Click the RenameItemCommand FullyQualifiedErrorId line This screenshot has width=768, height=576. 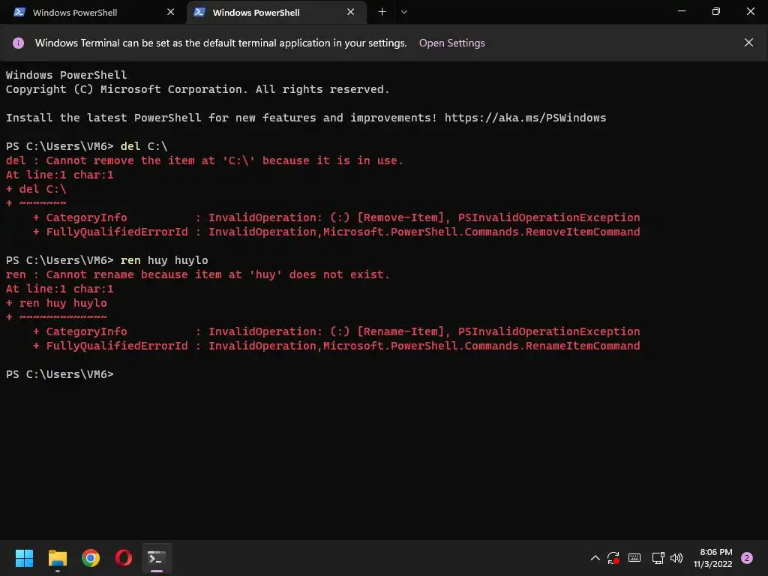click(x=337, y=346)
